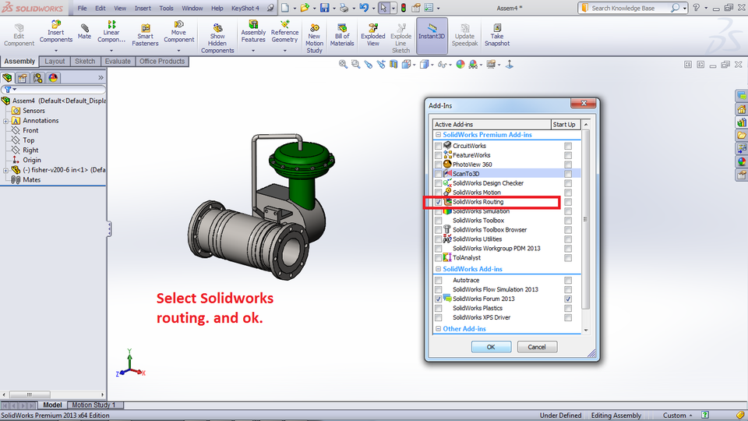The image size is (748, 421).
Task: Uncheck SolidWorks Forum 2013 Start Up checkbox
Action: [x=568, y=299]
